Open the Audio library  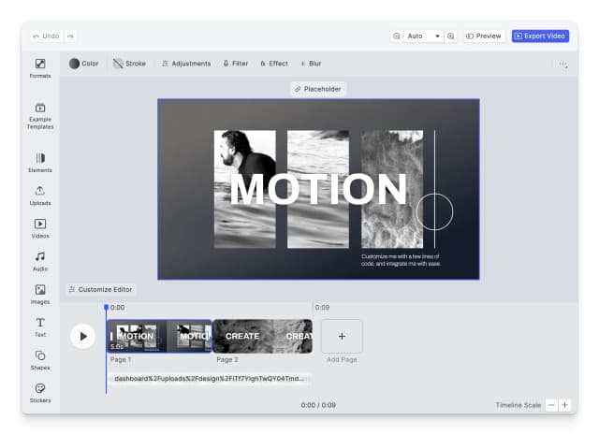pyautogui.click(x=40, y=261)
